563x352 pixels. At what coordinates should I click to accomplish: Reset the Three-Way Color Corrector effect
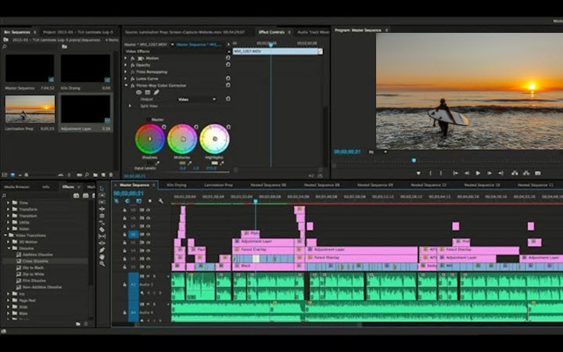click(x=228, y=85)
